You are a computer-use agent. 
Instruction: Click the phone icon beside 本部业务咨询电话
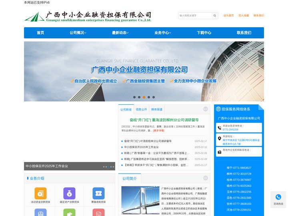[x=220, y=128]
